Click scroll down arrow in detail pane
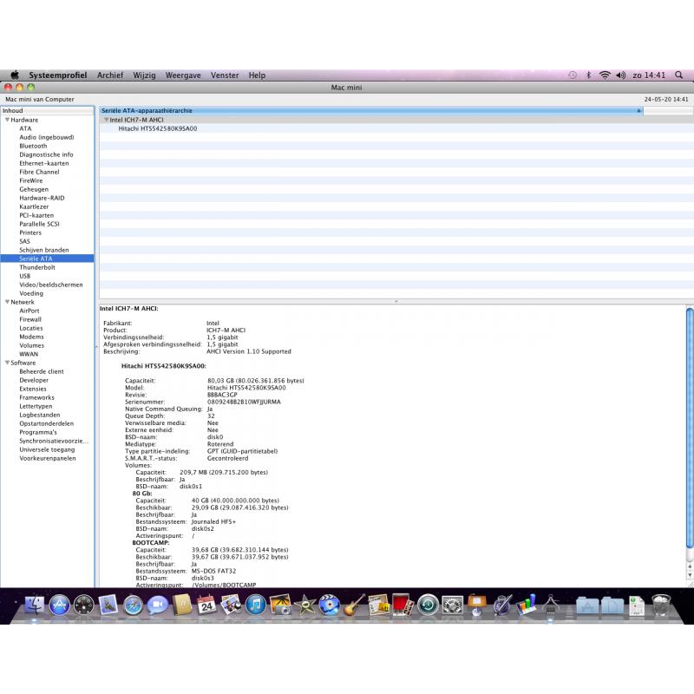 (690, 574)
